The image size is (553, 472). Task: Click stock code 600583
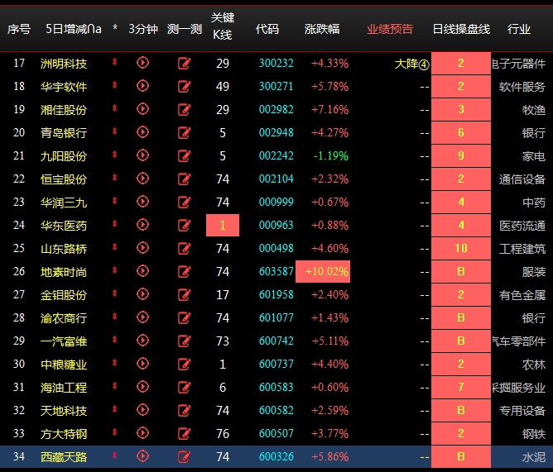coord(276,388)
